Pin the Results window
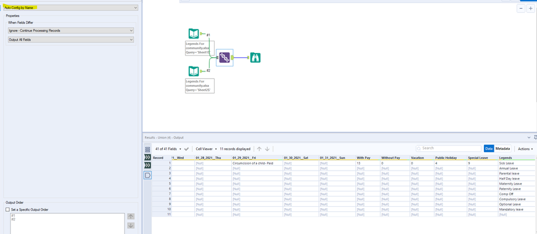The image size is (537, 234). pyautogui.click(x=535, y=137)
